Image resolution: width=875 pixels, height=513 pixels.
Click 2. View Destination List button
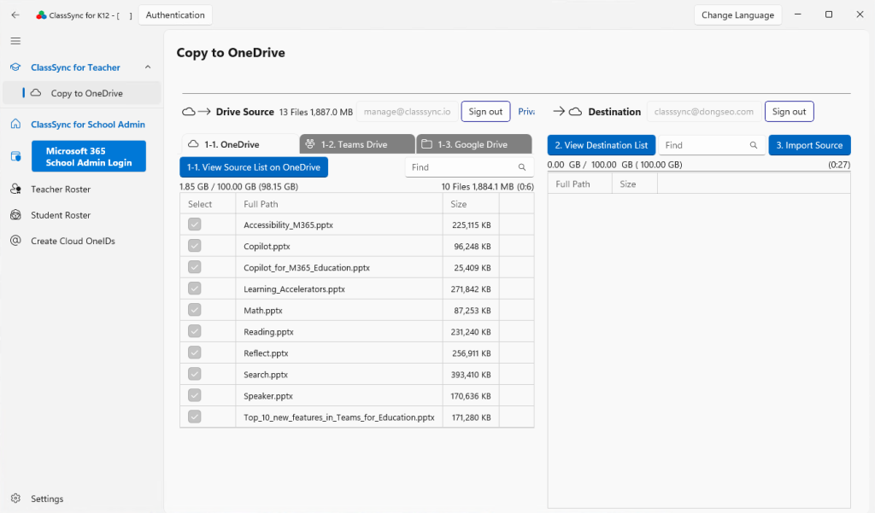click(x=602, y=145)
